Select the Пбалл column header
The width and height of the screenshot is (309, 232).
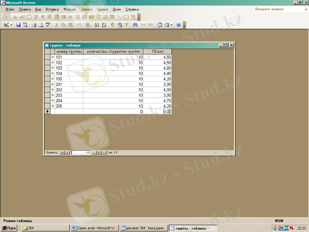(x=157, y=51)
